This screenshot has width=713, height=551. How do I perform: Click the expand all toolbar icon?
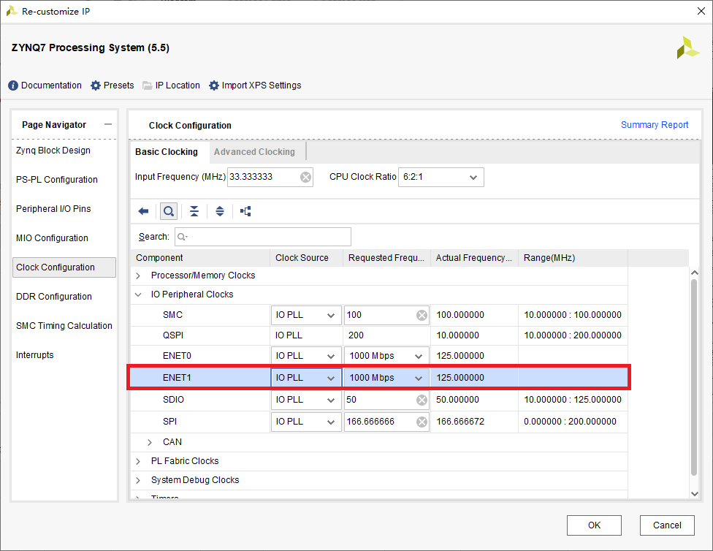220,211
